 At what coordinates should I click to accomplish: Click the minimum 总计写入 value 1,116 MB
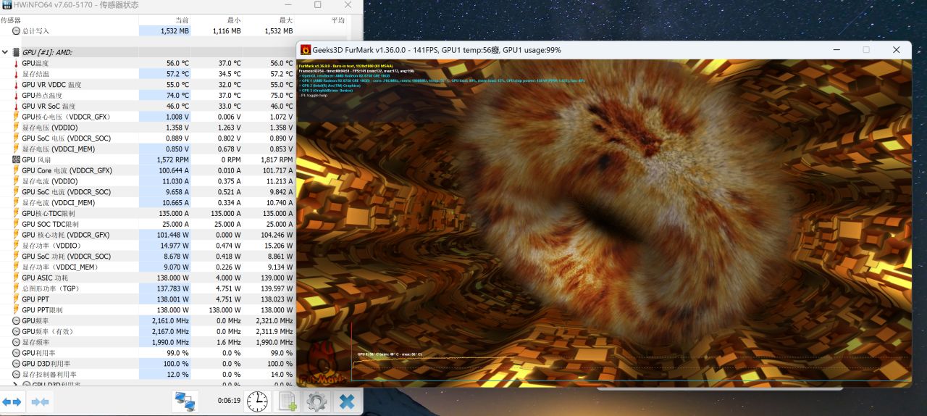click(x=227, y=31)
